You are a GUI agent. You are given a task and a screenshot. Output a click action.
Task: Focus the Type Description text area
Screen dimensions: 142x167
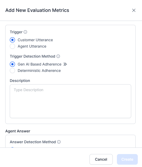click(70, 101)
